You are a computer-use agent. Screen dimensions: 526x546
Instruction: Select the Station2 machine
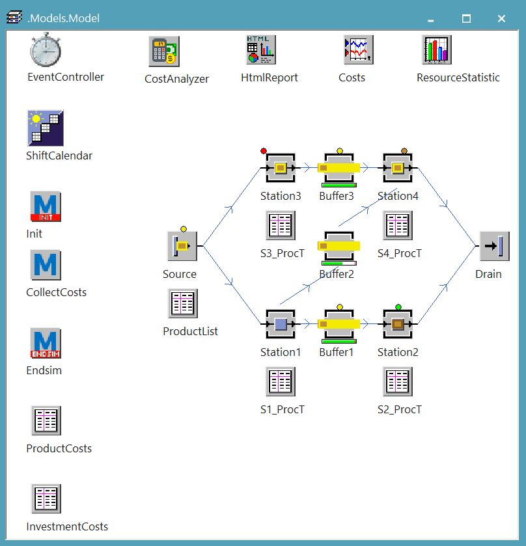coord(398,324)
